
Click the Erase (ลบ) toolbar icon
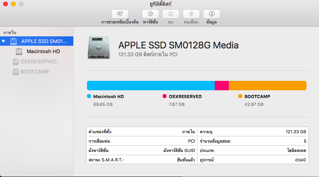[171, 14]
